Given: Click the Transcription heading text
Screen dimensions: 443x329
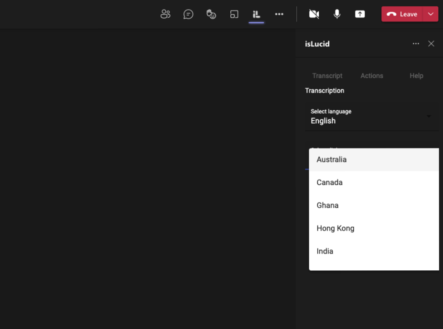Looking at the screenshot, I should click(324, 91).
